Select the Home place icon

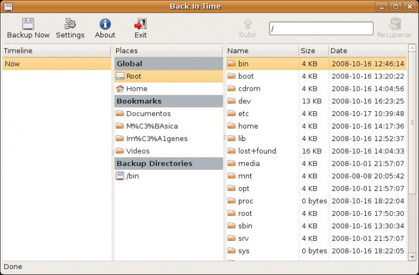[x=120, y=88]
